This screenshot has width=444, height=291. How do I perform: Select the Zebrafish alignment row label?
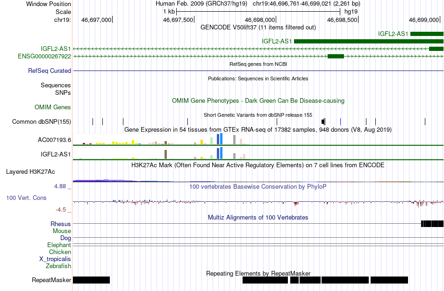click(x=58, y=266)
